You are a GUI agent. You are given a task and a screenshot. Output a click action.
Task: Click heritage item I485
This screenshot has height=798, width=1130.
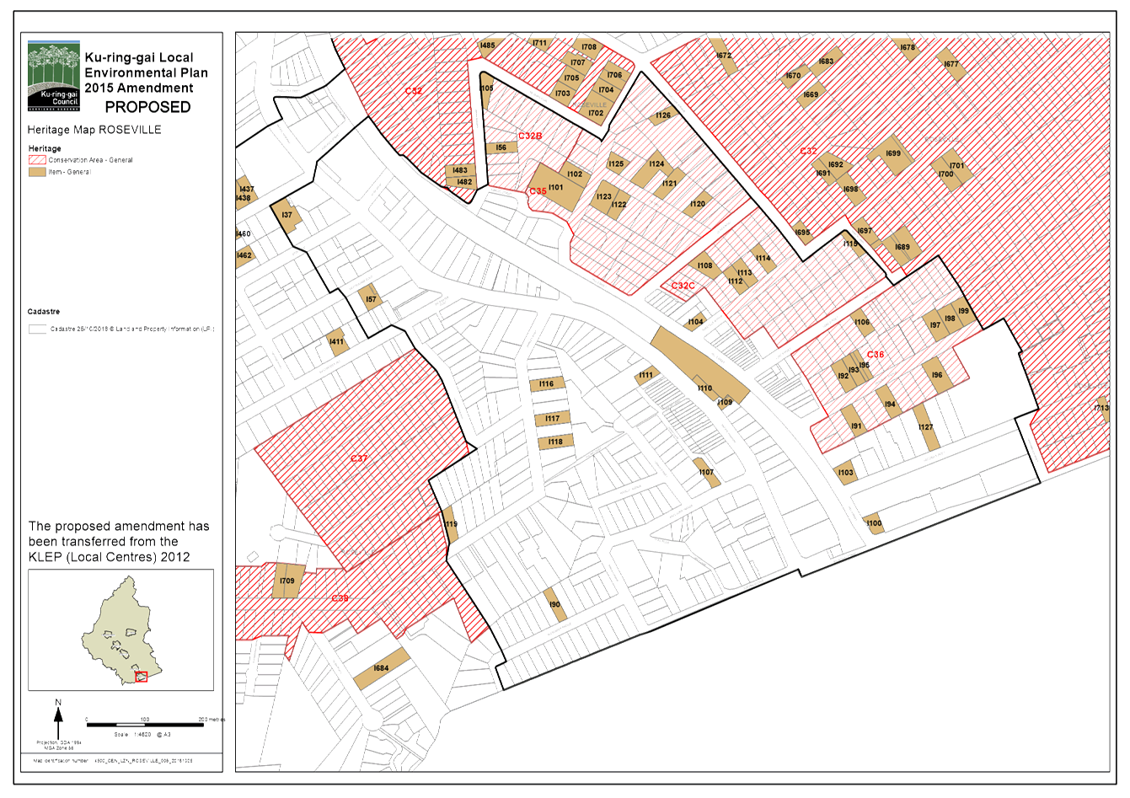click(x=488, y=46)
